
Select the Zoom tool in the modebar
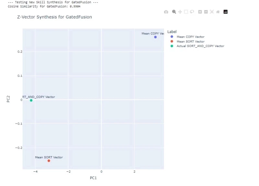(174, 12)
